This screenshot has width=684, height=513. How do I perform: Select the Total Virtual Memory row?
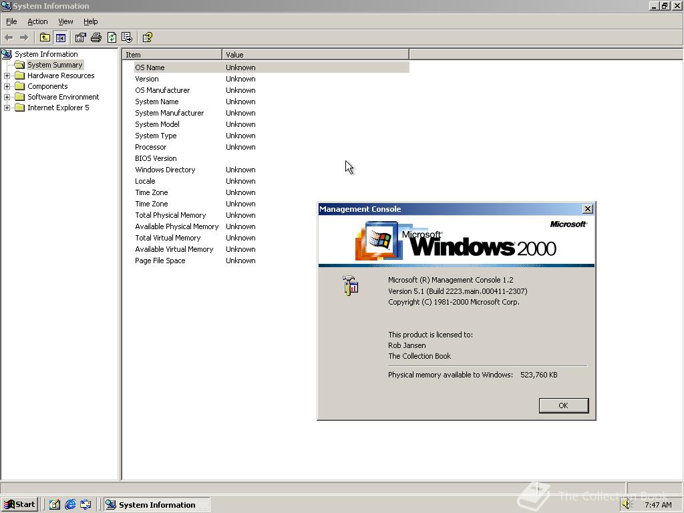pos(271,238)
